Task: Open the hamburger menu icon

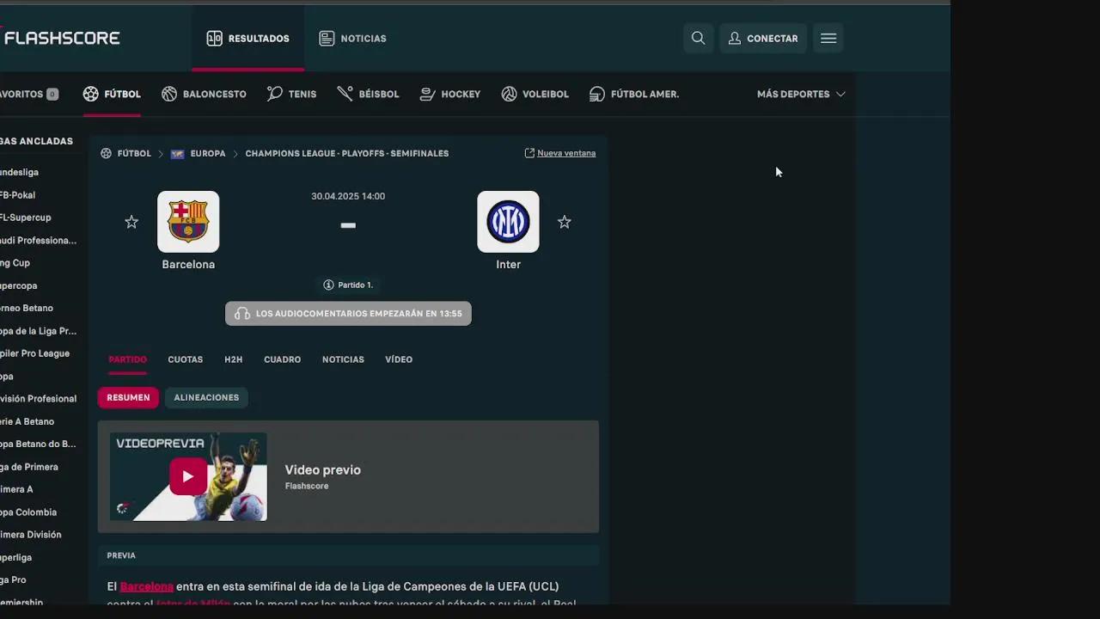Action: coord(828,38)
